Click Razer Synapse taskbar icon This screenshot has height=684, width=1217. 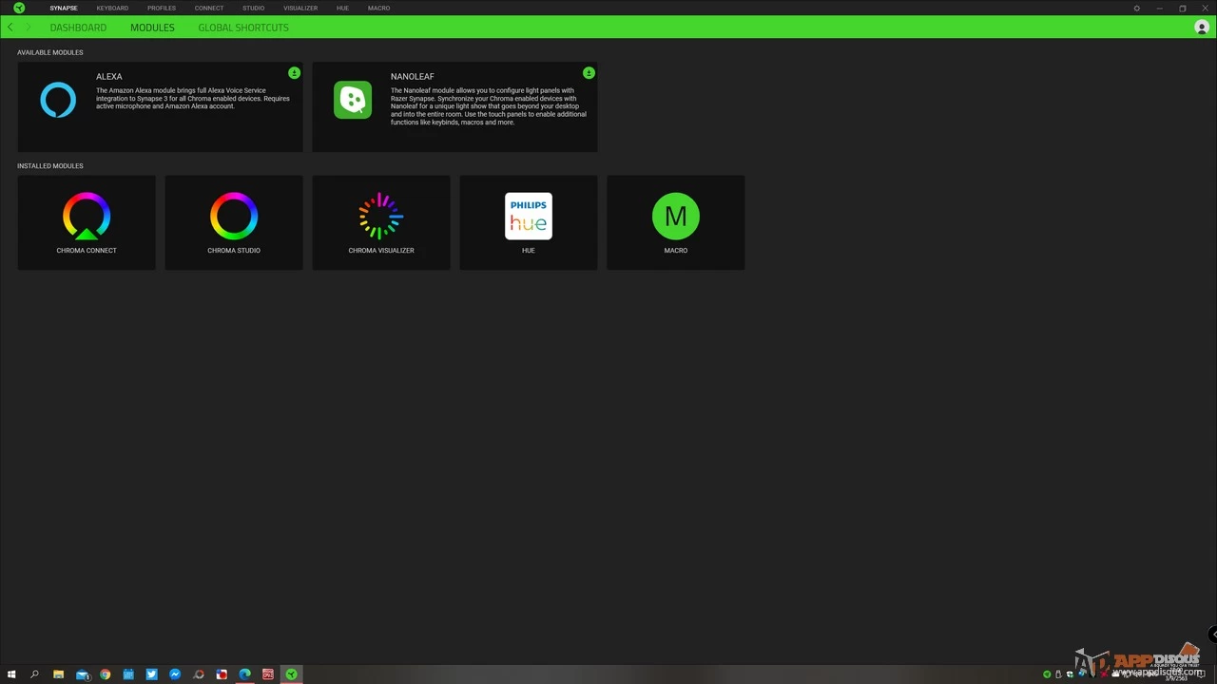pyautogui.click(x=292, y=674)
